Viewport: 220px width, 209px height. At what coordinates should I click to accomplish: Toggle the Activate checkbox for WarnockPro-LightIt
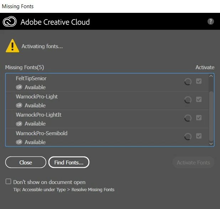pyautogui.click(x=199, y=118)
